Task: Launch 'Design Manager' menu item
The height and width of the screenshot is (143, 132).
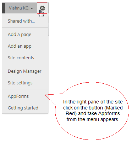Action: pyautogui.click(x=25, y=71)
